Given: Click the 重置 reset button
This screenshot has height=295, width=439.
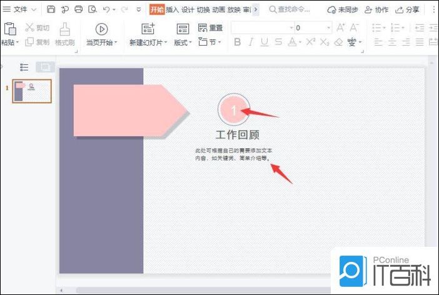Looking at the screenshot, I should click(210, 27).
